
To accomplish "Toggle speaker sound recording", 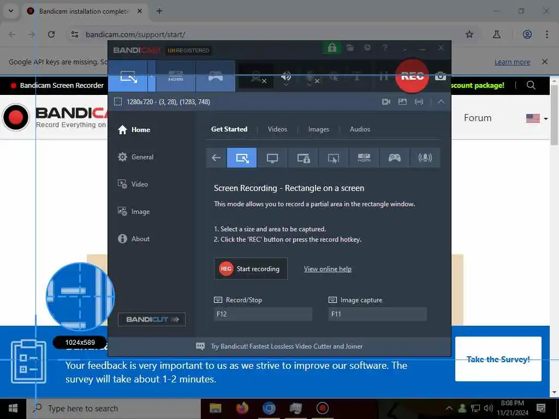I will (286, 76).
